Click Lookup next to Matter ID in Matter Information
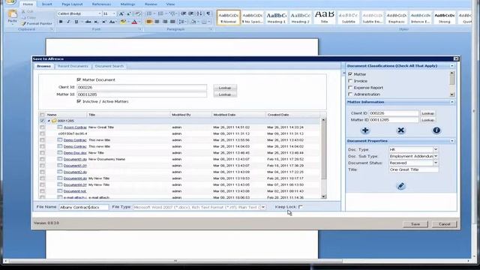The width and height of the screenshot is (480, 270). point(427,120)
